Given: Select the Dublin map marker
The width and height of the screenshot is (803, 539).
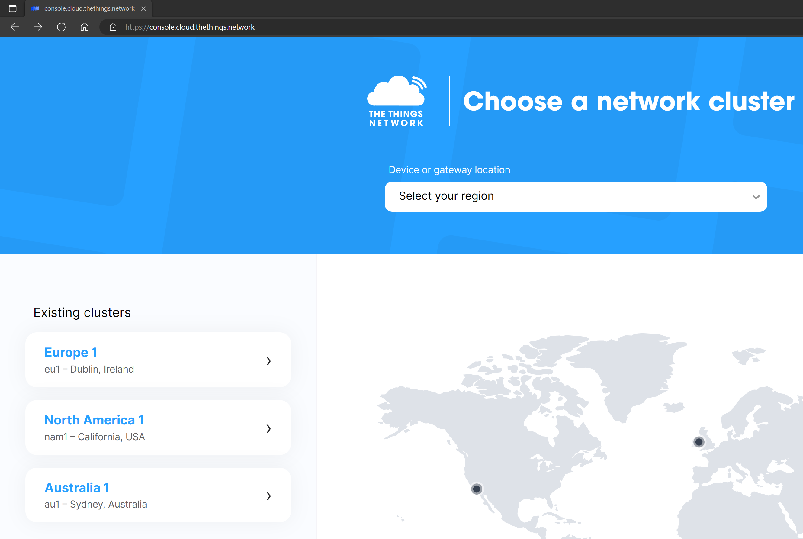Looking at the screenshot, I should [x=699, y=442].
